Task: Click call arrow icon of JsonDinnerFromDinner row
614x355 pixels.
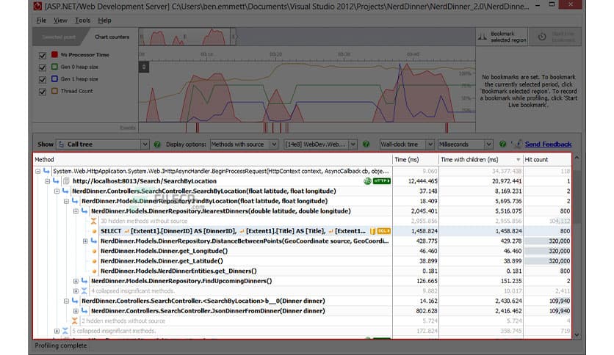Action: click(x=84, y=311)
